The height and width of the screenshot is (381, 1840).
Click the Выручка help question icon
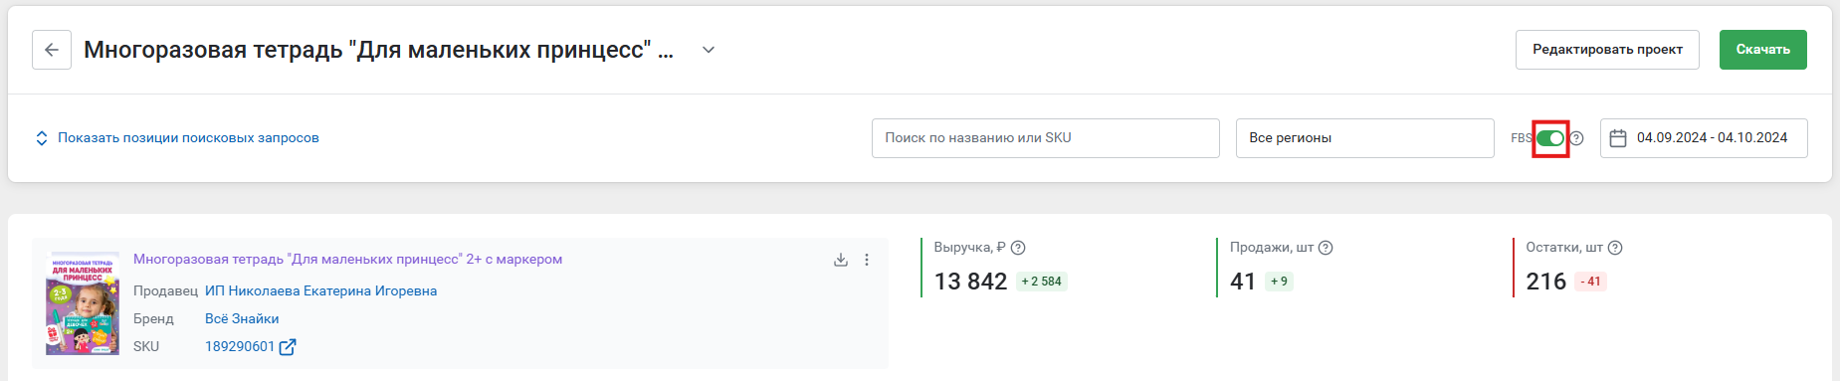click(x=1018, y=248)
